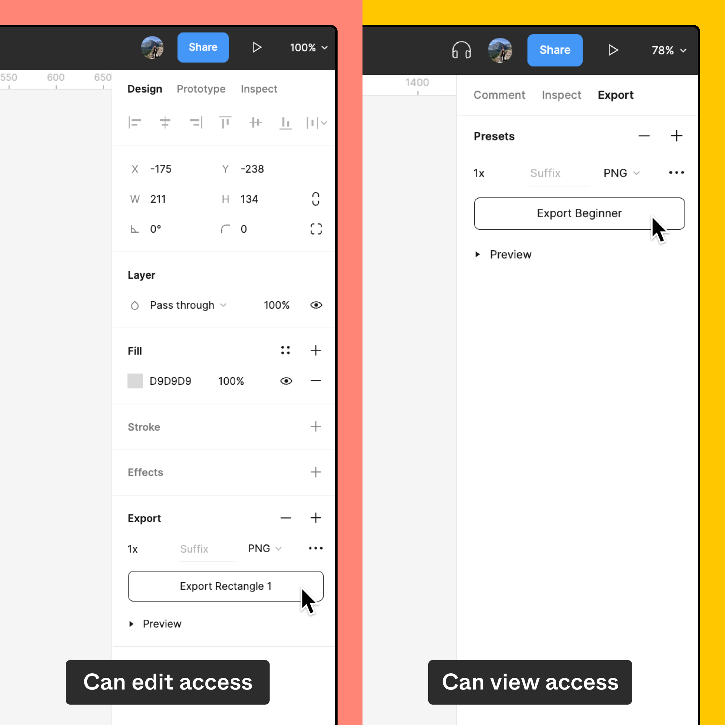Switch to the Prototype tab
The image size is (725, 725).
[202, 89]
